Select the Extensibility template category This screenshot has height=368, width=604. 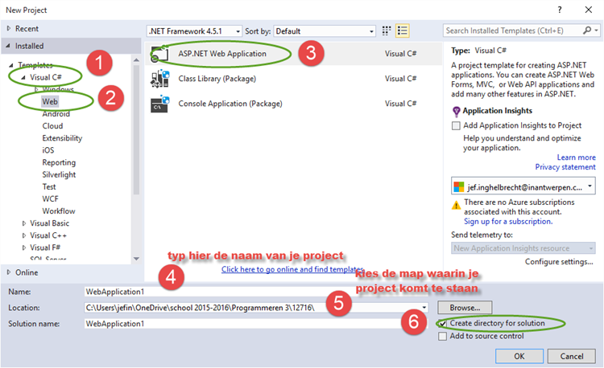(x=62, y=138)
